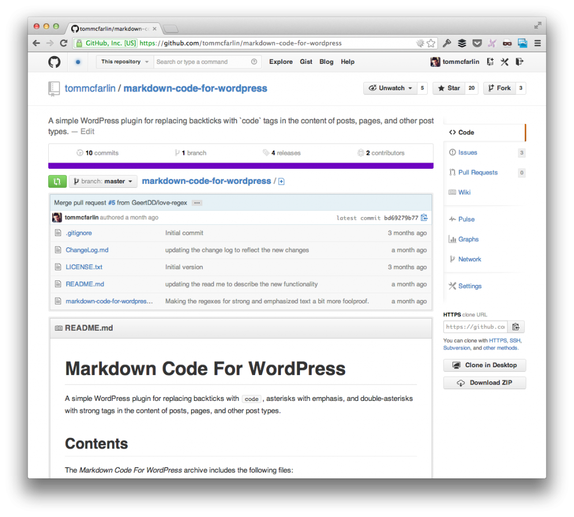Click the Download ZIP button
The height and width of the screenshot is (517, 574).
tap(484, 382)
